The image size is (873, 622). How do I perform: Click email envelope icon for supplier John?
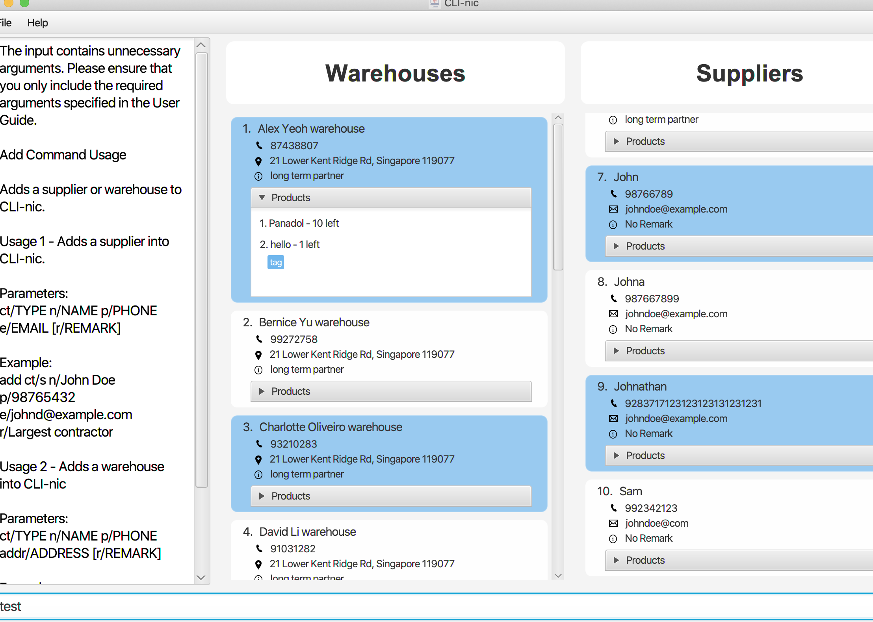tap(613, 209)
